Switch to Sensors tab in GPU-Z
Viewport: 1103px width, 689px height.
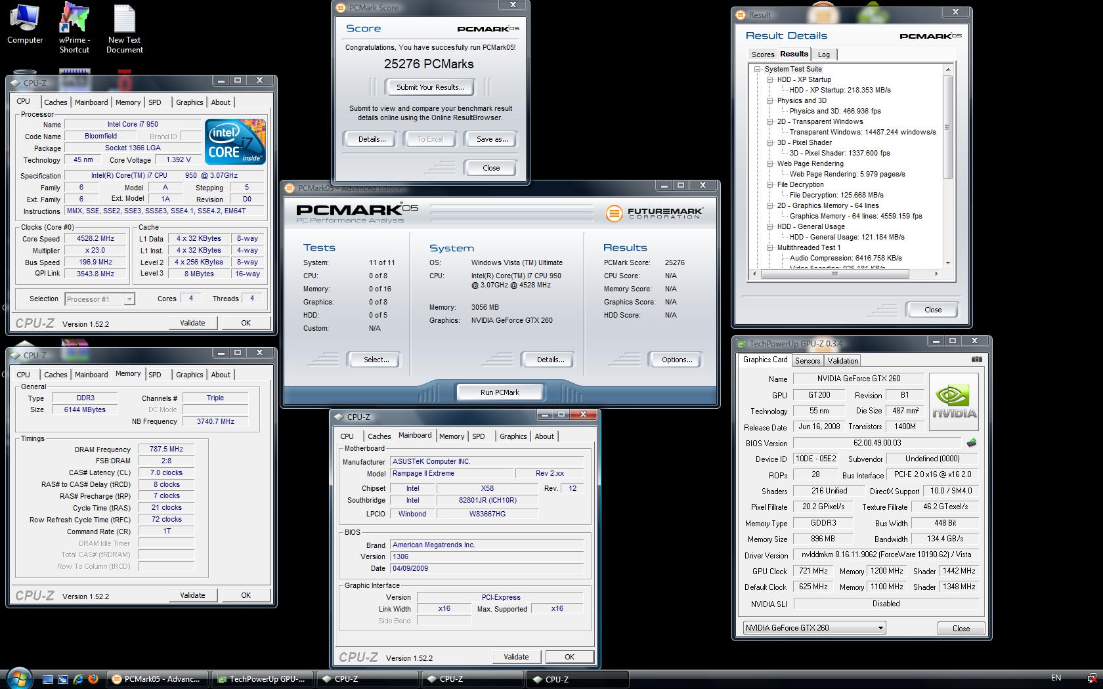(807, 361)
